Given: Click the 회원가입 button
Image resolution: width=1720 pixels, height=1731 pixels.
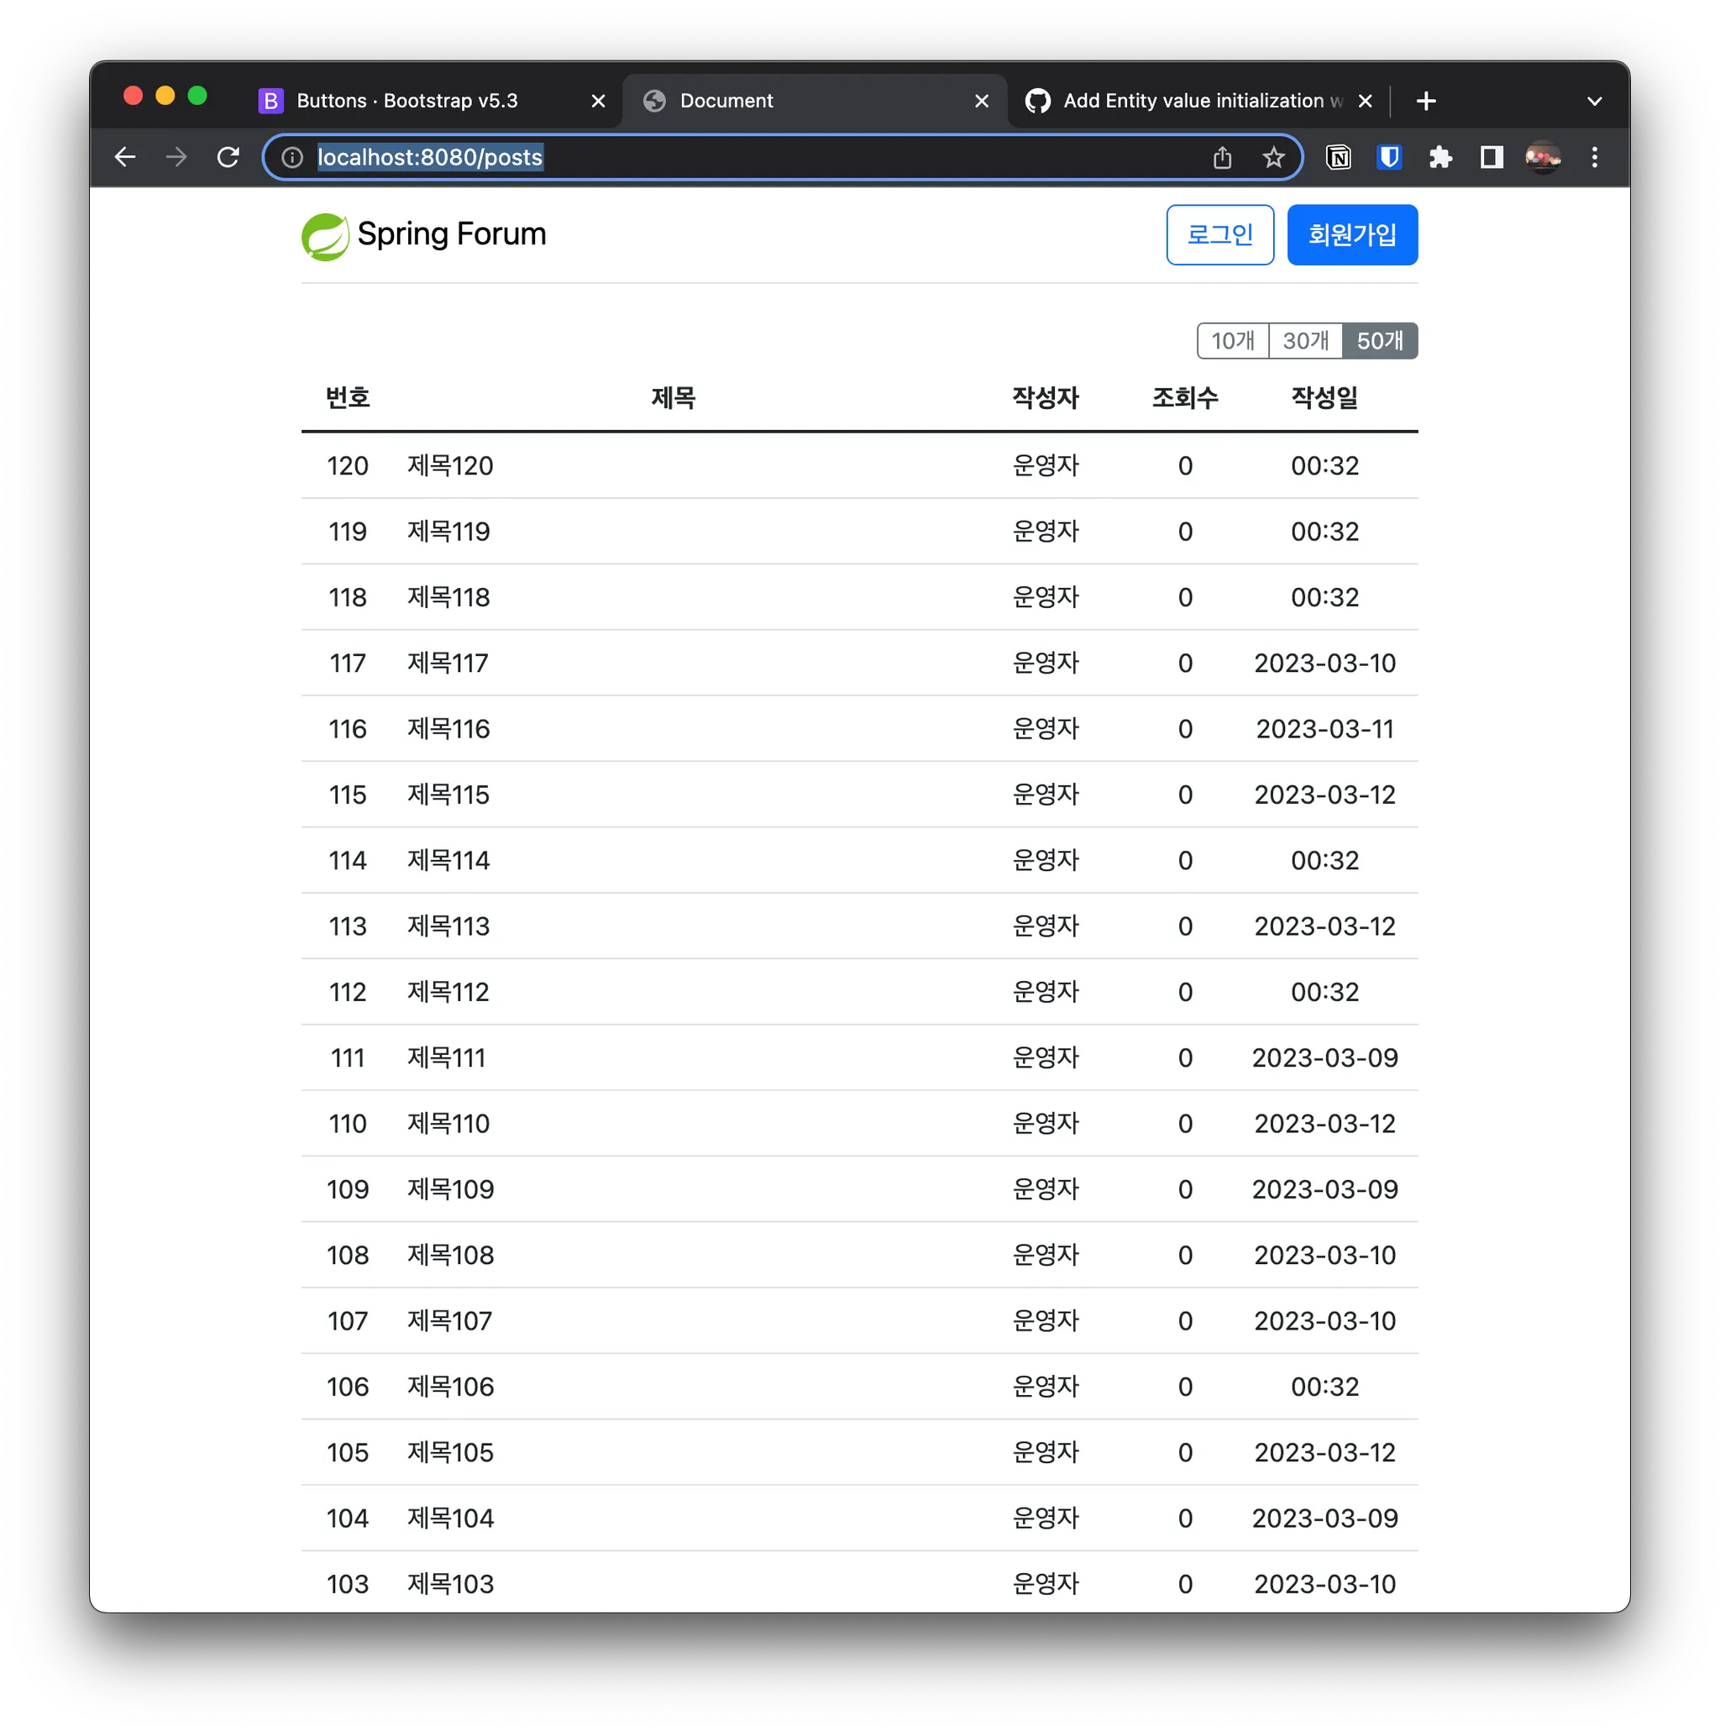Looking at the screenshot, I should point(1352,234).
